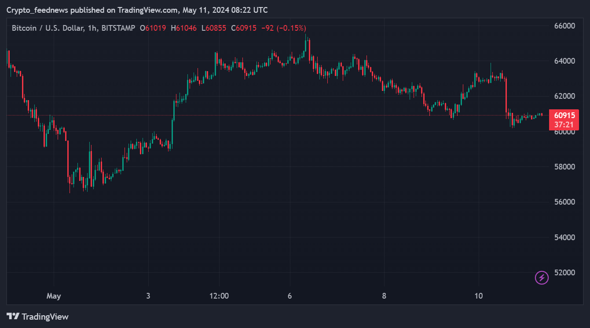This screenshot has width=590, height=328.
Task: Click the TradingView logo icon at the bottom
Action: pyautogui.click(x=13, y=316)
